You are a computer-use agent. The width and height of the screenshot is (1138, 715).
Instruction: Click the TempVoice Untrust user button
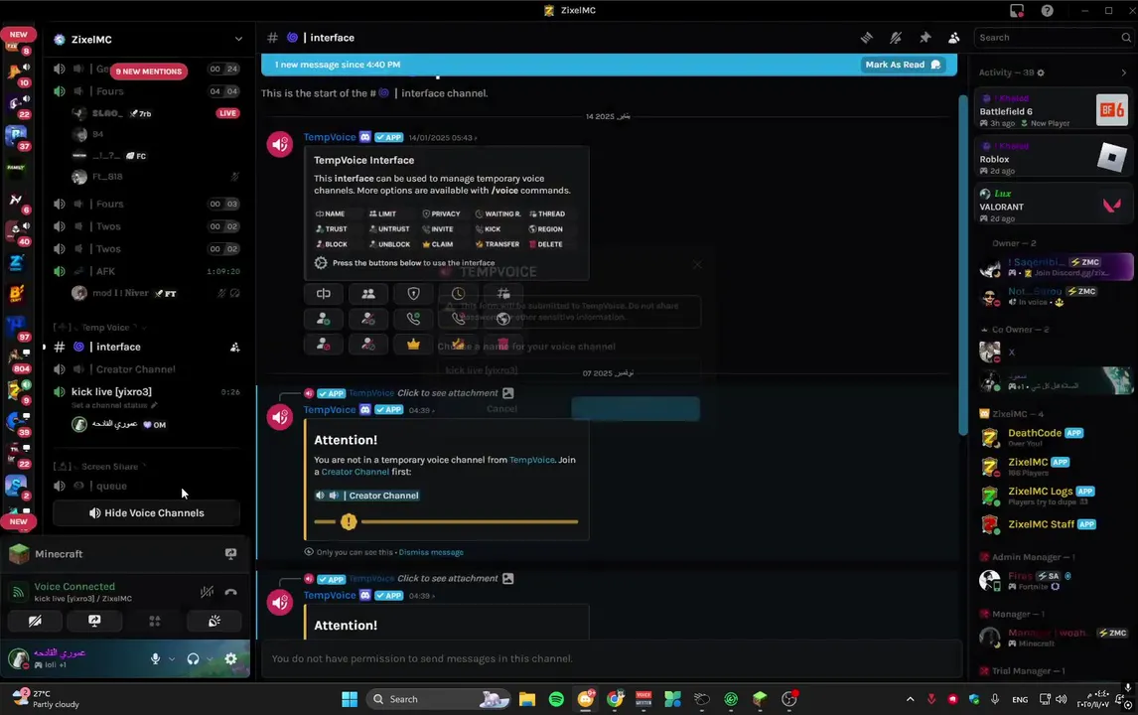[368, 319]
